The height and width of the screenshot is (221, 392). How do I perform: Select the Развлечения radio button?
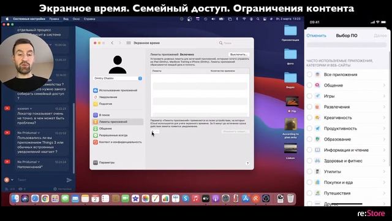tap(309, 107)
